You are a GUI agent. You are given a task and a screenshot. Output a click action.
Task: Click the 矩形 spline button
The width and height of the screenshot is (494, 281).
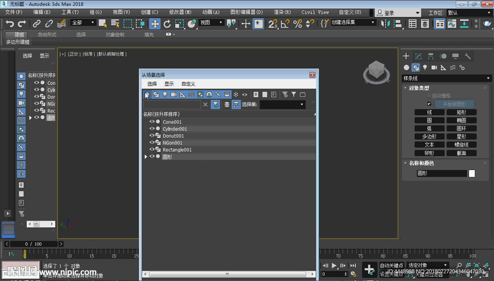462,112
